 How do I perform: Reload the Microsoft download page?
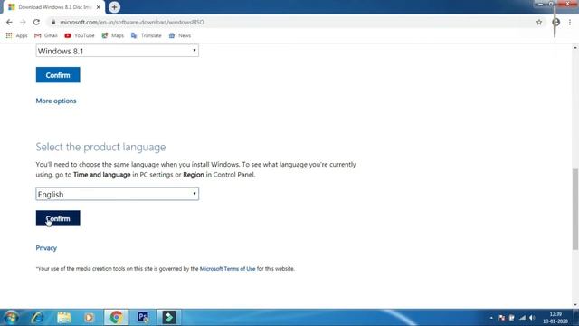coord(36,22)
